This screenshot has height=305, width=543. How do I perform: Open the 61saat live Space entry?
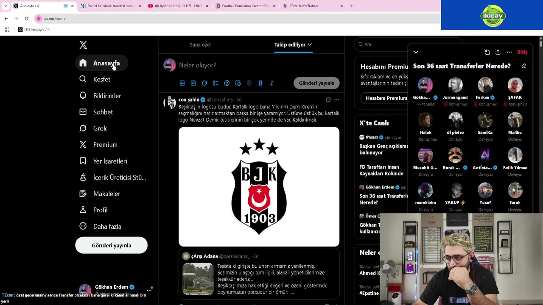[383, 145]
